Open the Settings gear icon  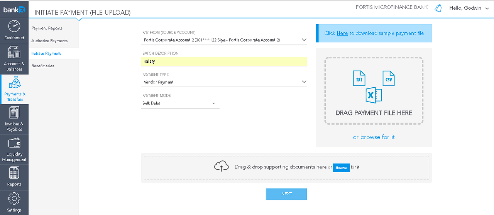click(x=14, y=199)
